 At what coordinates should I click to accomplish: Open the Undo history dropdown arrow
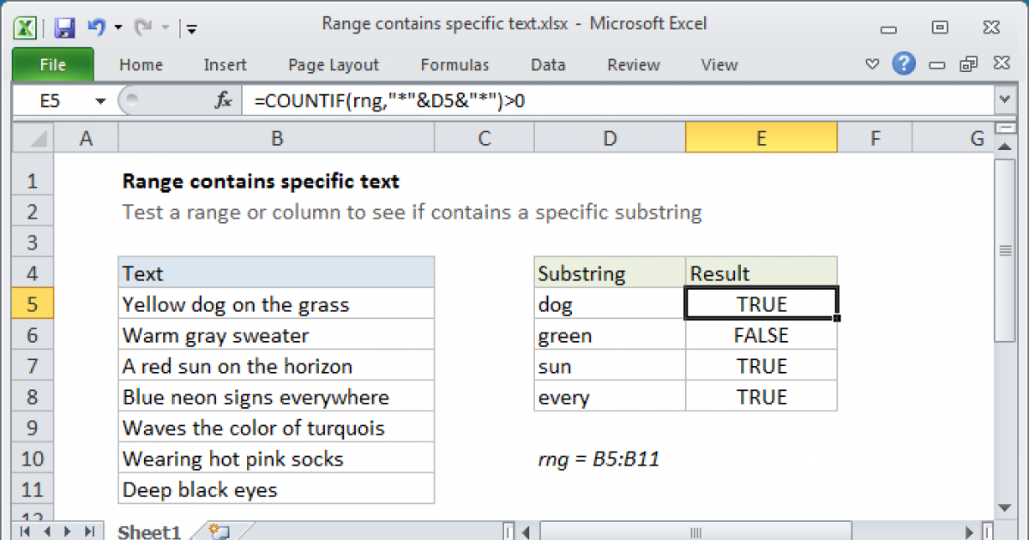pos(117,27)
